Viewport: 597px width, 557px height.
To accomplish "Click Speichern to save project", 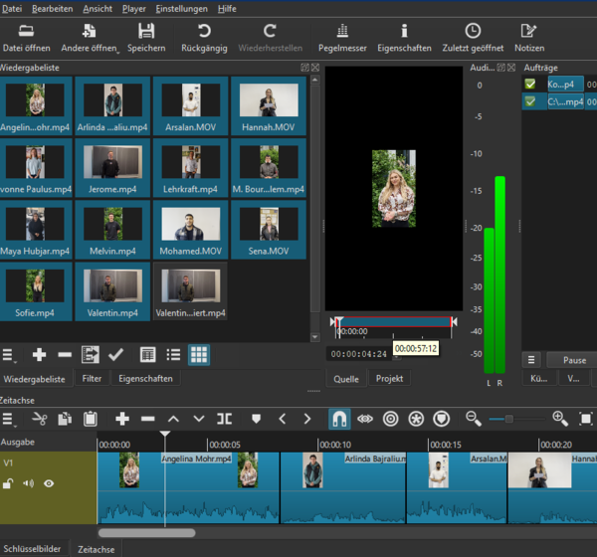I will click(x=146, y=38).
